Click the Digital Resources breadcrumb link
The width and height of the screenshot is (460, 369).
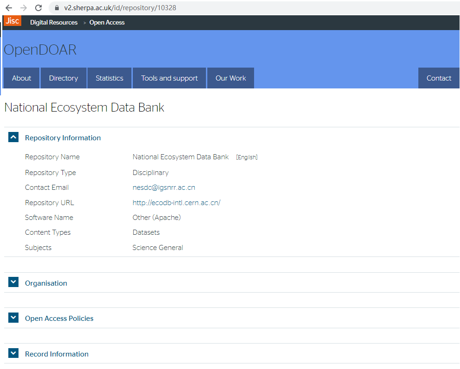[54, 23]
